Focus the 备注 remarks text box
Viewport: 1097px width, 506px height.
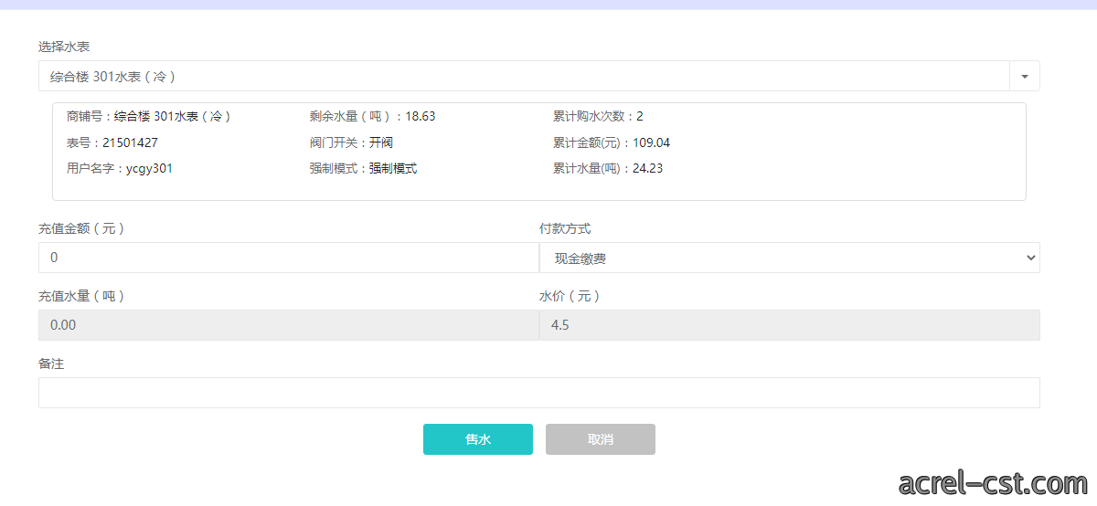(539, 393)
